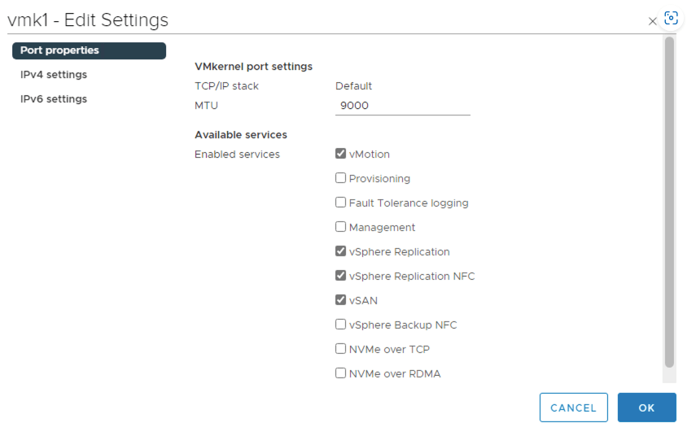Open the IPv4 settings section
The image size is (696, 436).
click(x=54, y=75)
